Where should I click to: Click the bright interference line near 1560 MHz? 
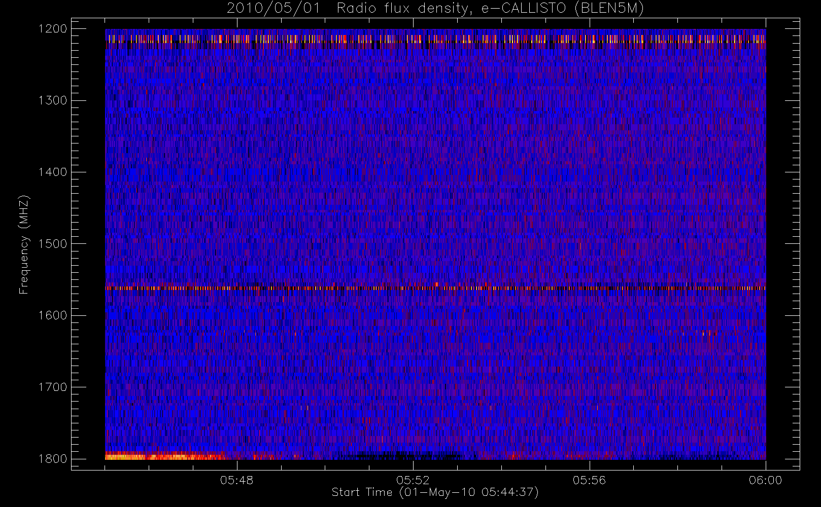(x=435, y=287)
